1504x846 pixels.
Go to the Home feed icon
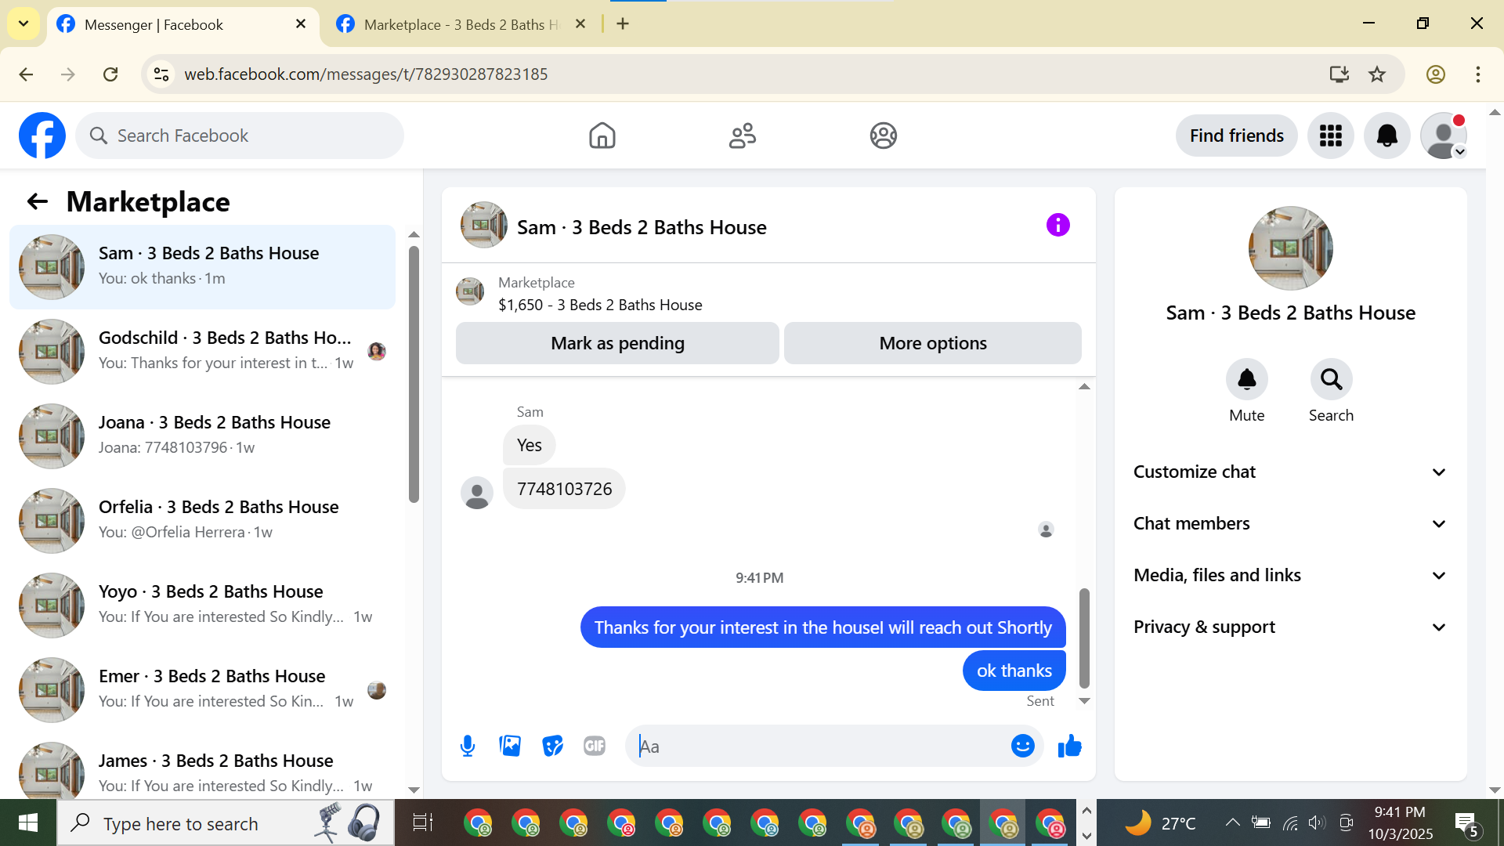click(602, 136)
